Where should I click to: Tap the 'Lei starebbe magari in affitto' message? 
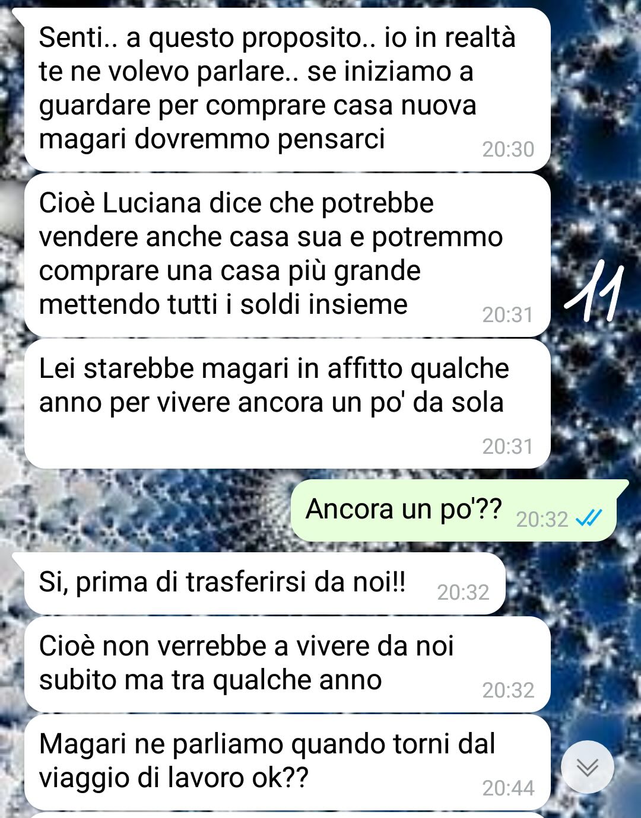click(287, 404)
